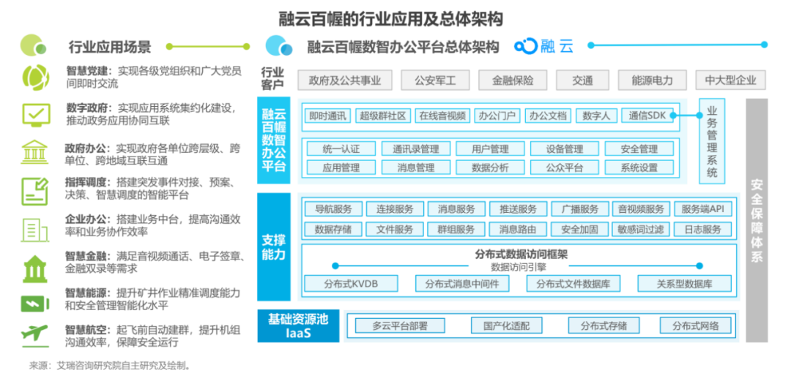Click the 分布式存储 box
791x373 pixels.
pos(604,325)
